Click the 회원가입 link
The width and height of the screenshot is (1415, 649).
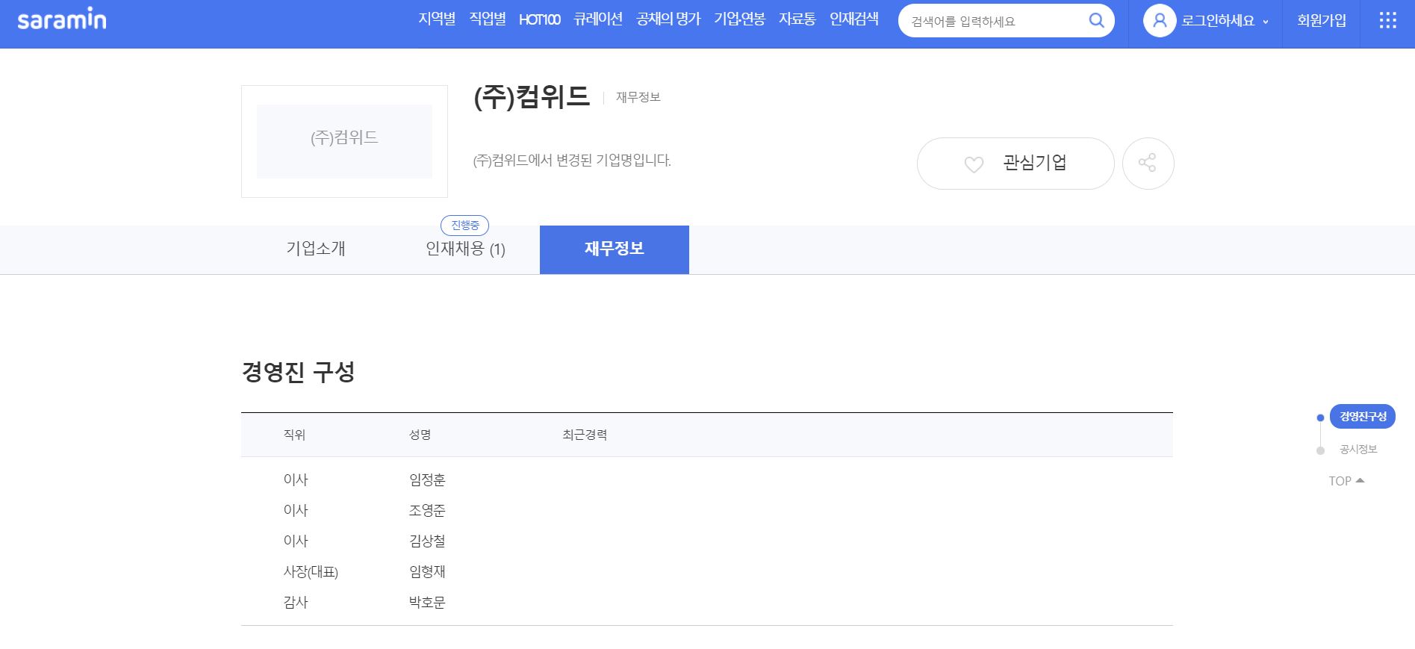(x=1322, y=21)
